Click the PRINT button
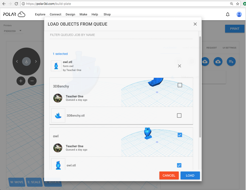Viewport: 246px width, 190px height. (235, 29)
